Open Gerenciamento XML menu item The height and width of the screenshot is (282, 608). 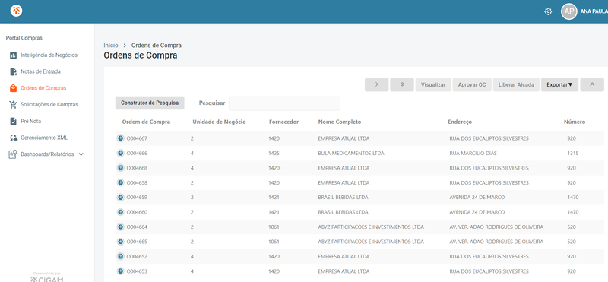[x=44, y=138]
